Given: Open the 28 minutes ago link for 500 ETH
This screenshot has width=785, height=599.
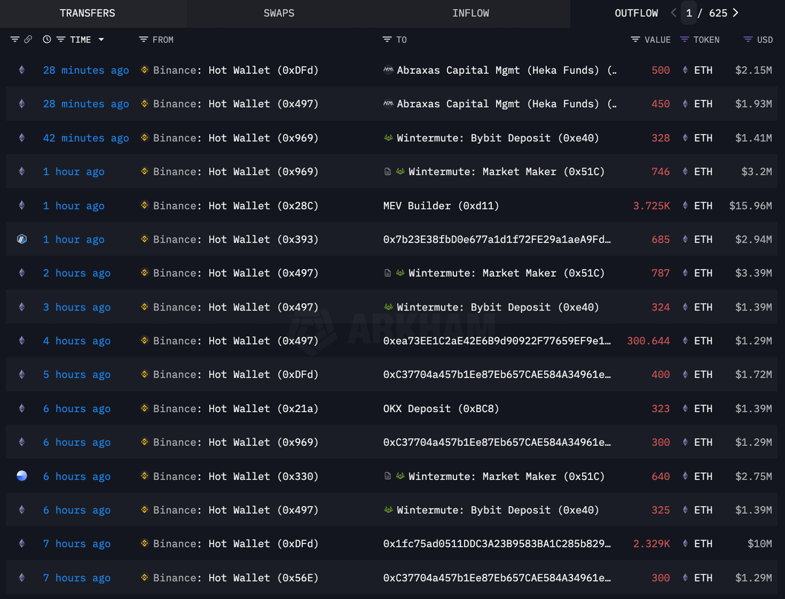Looking at the screenshot, I should (86, 70).
